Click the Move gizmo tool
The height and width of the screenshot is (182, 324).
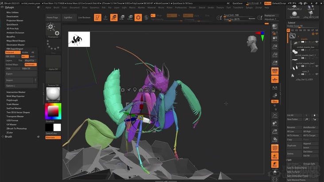click(x=113, y=17)
